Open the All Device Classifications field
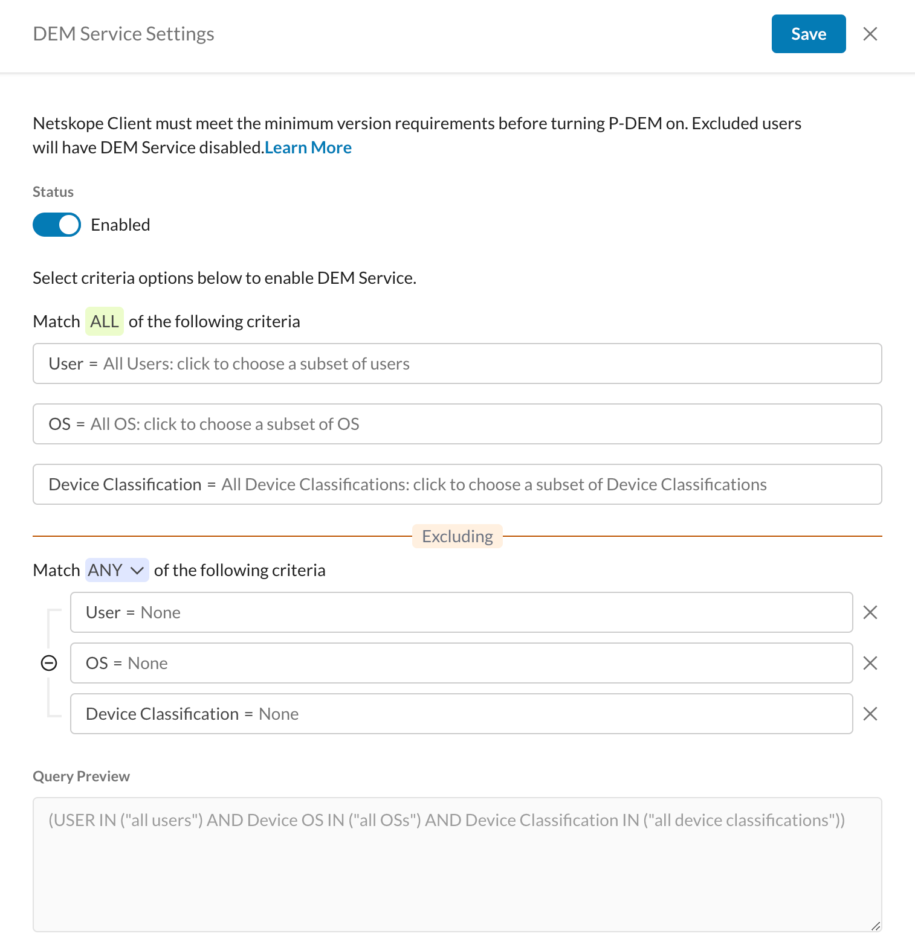Image resolution: width=915 pixels, height=948 pixels. point(457,484)
